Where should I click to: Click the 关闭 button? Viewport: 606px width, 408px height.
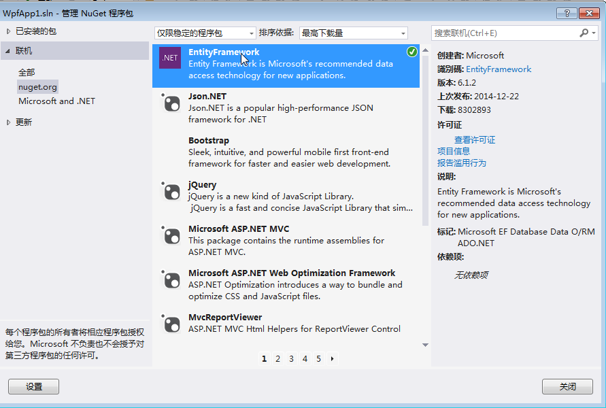point(567,386)
